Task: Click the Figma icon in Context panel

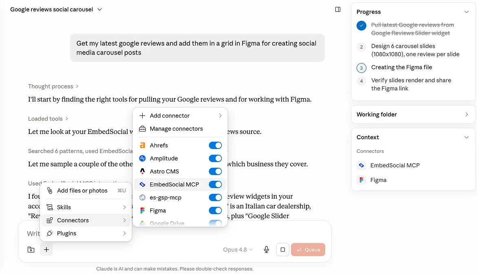Action: pos(361,180)
